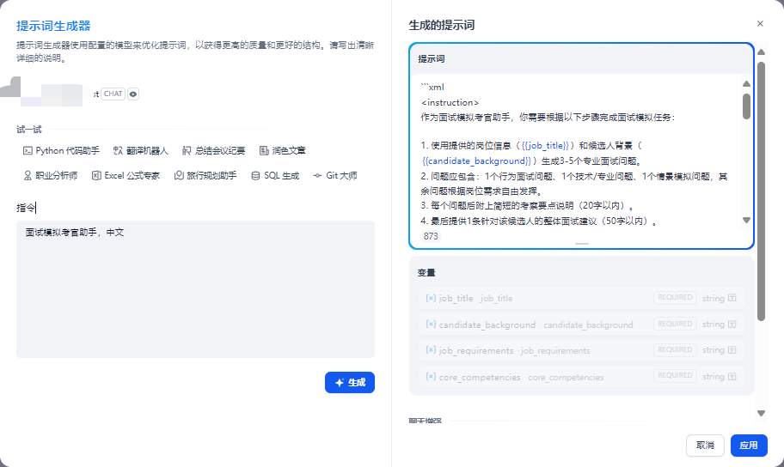This screenshot has height=467, width=784.
Task: Click the 873 character count badge
Action: point(431,236)
